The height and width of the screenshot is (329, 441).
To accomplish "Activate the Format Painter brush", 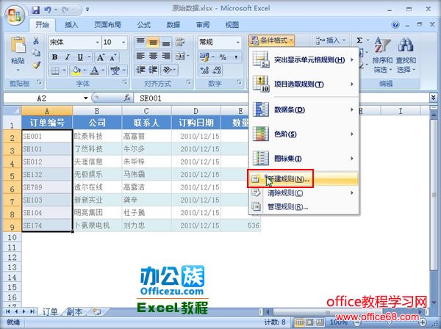I will 36,65.
